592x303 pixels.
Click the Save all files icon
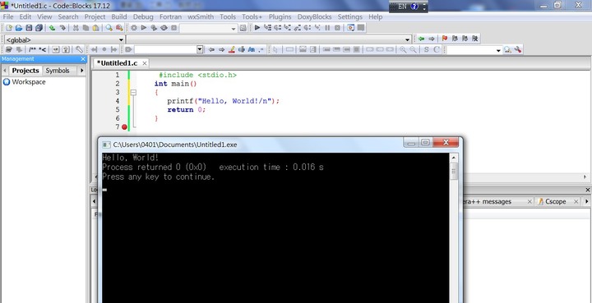[x=39, y=28]
